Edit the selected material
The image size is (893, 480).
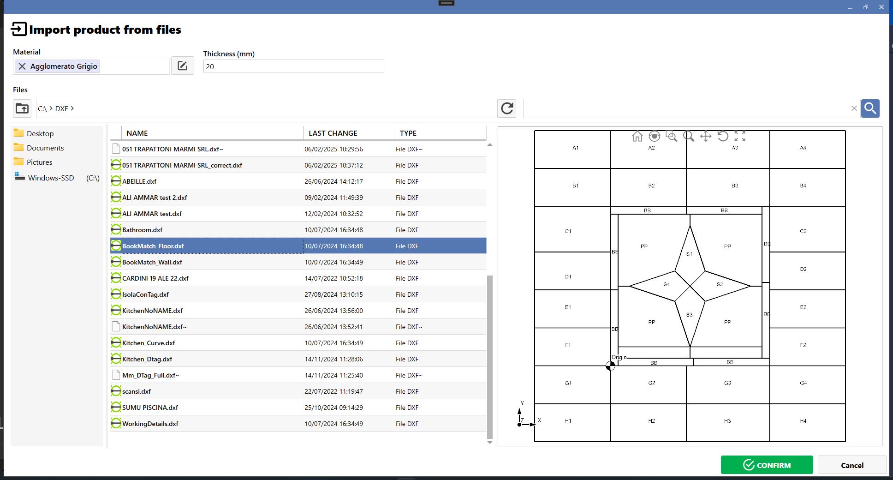183,66
